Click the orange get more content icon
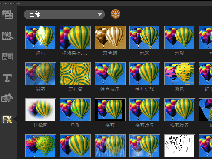 116,14
